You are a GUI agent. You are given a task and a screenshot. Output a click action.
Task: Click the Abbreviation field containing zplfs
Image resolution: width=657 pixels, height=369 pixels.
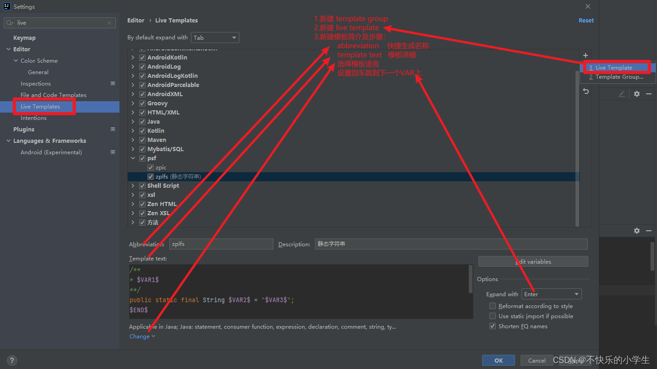[221, 244]
